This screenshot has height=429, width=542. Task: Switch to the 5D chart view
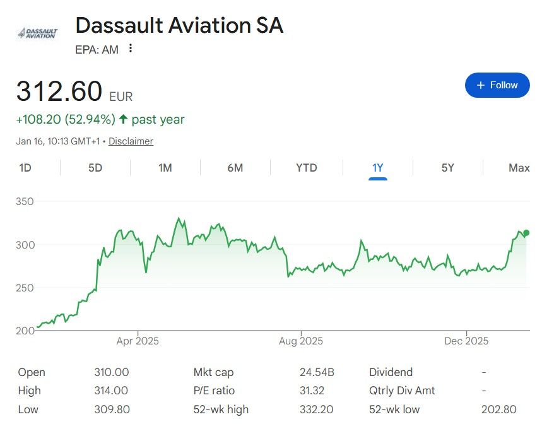[x=95, y=168]
